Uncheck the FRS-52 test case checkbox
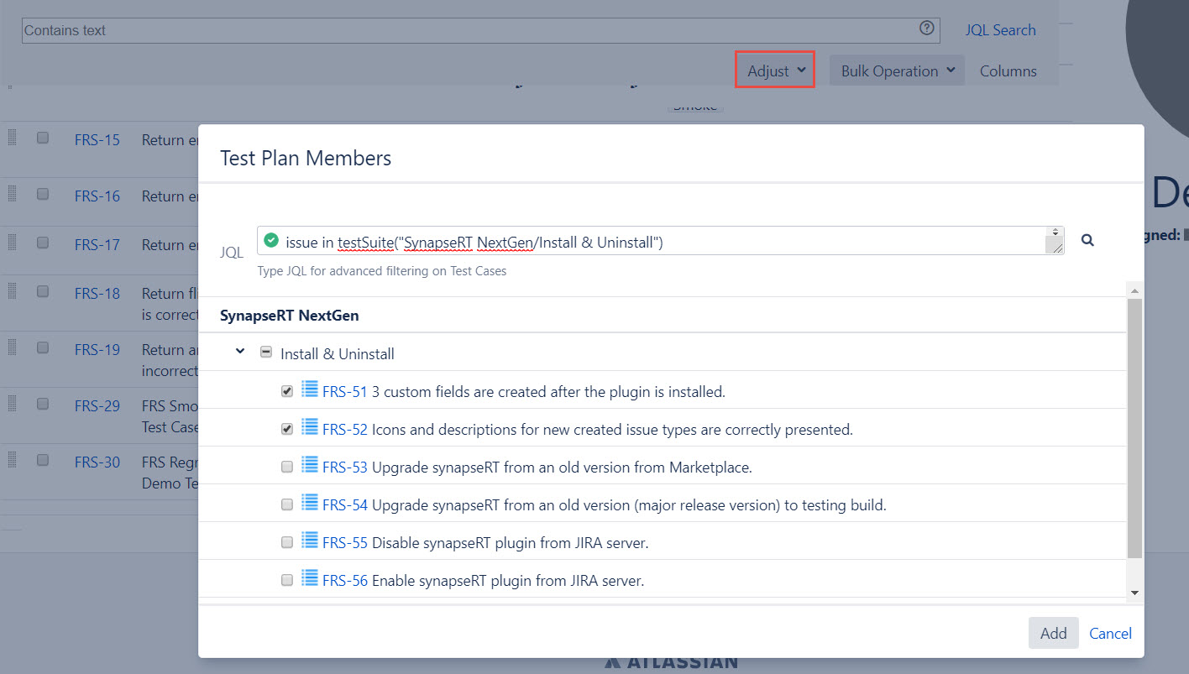The image size is (1189, 674). click(287, 429)
